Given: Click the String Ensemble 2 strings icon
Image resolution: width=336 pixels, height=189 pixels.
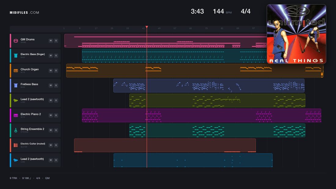Looking at the screenshot, I should (x=16, y=130).
